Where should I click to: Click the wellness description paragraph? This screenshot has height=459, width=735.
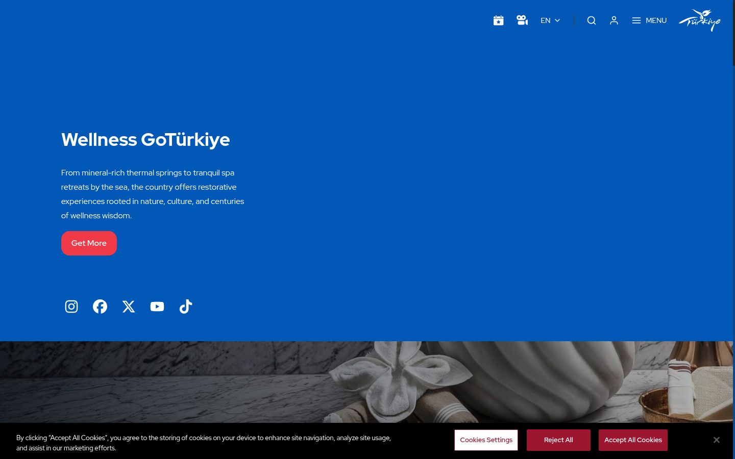click(153, 194)
